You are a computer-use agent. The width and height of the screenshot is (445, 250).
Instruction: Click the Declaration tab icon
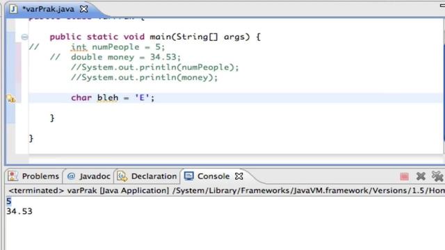122,176
